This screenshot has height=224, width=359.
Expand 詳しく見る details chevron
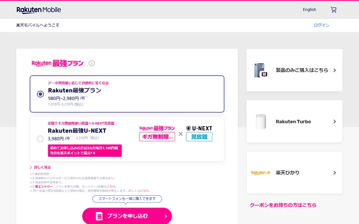coord(31,168)
